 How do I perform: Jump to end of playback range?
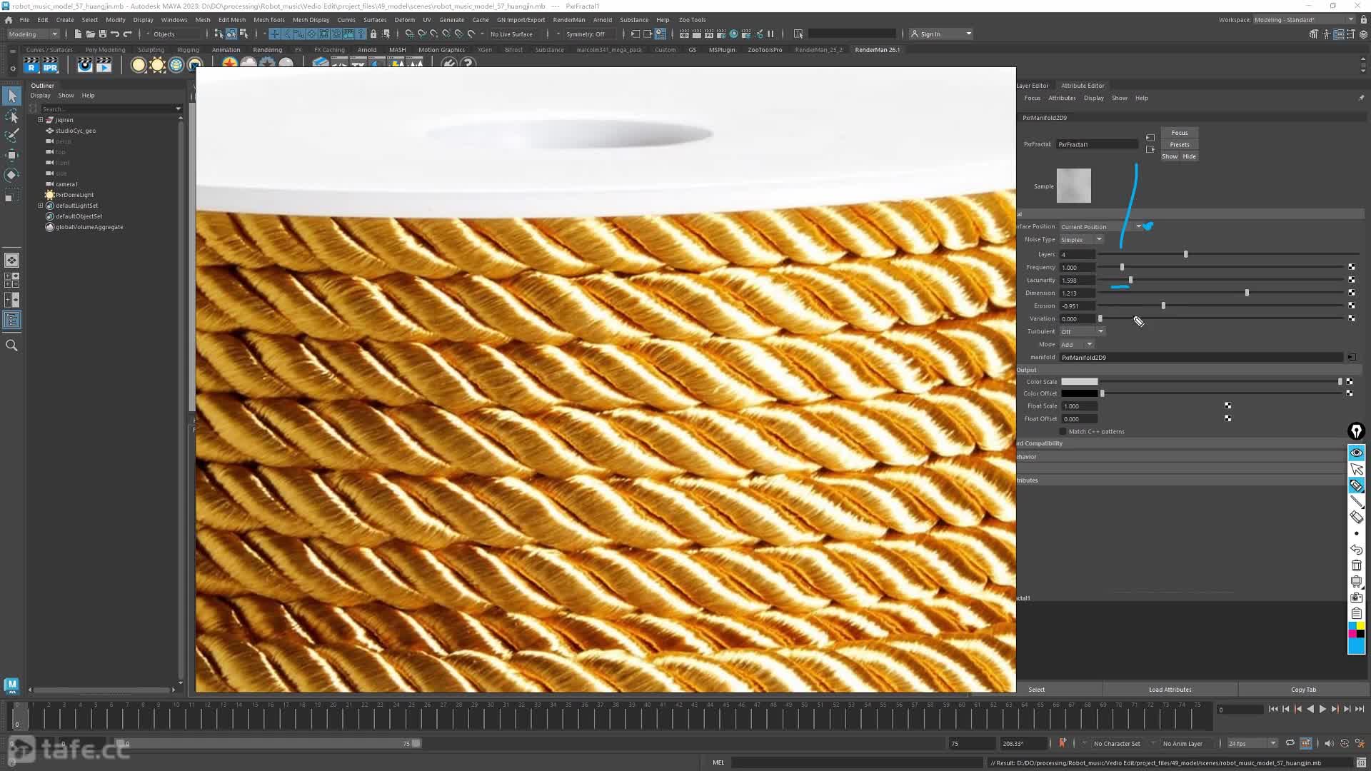(x=1360, y=710)
